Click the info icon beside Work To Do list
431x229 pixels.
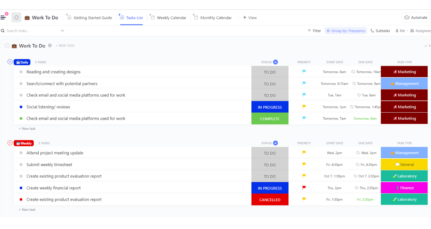pos(50,46)
